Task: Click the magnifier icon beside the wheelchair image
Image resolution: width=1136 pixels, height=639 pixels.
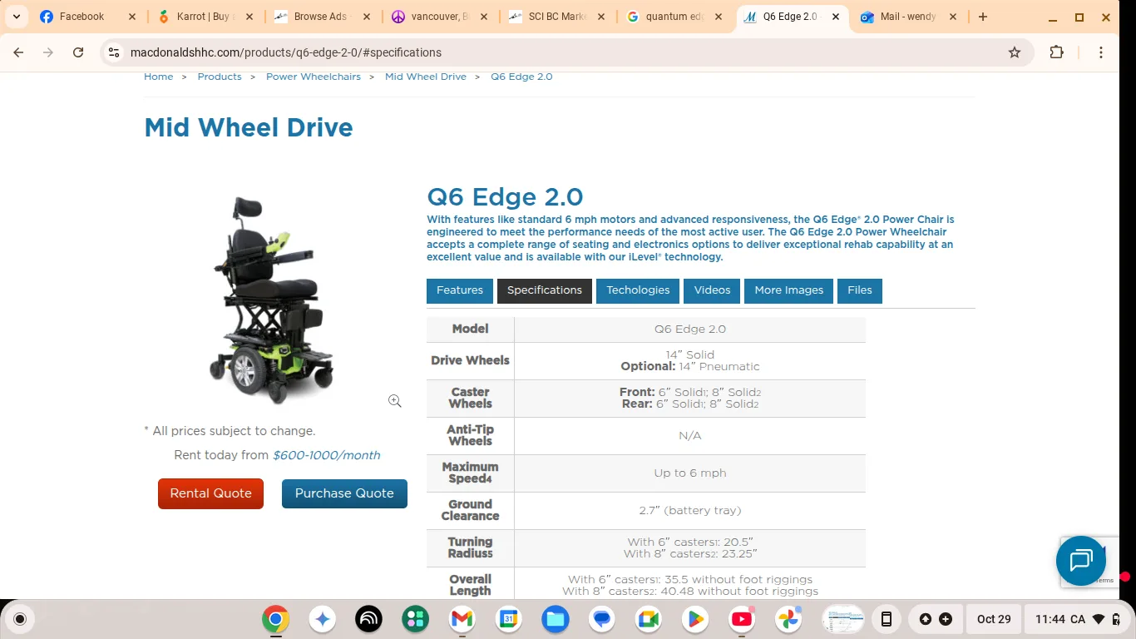Action: [x=394, y=400]
